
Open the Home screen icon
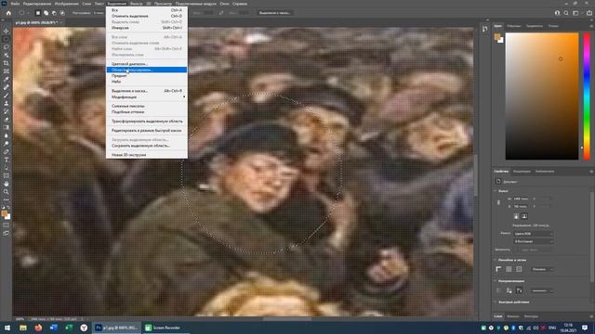coord(8,13)
